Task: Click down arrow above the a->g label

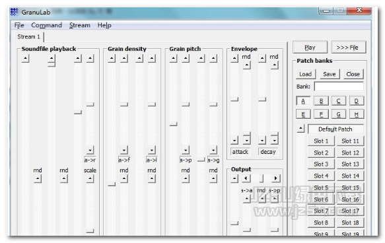Action: (213, 150)
